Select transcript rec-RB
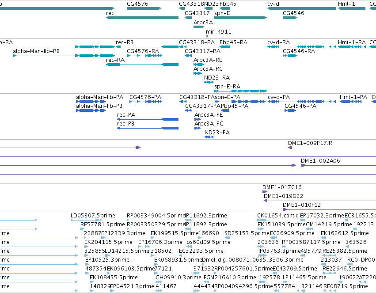The width and height of the screenshot is (376, 293). (147, 47)
